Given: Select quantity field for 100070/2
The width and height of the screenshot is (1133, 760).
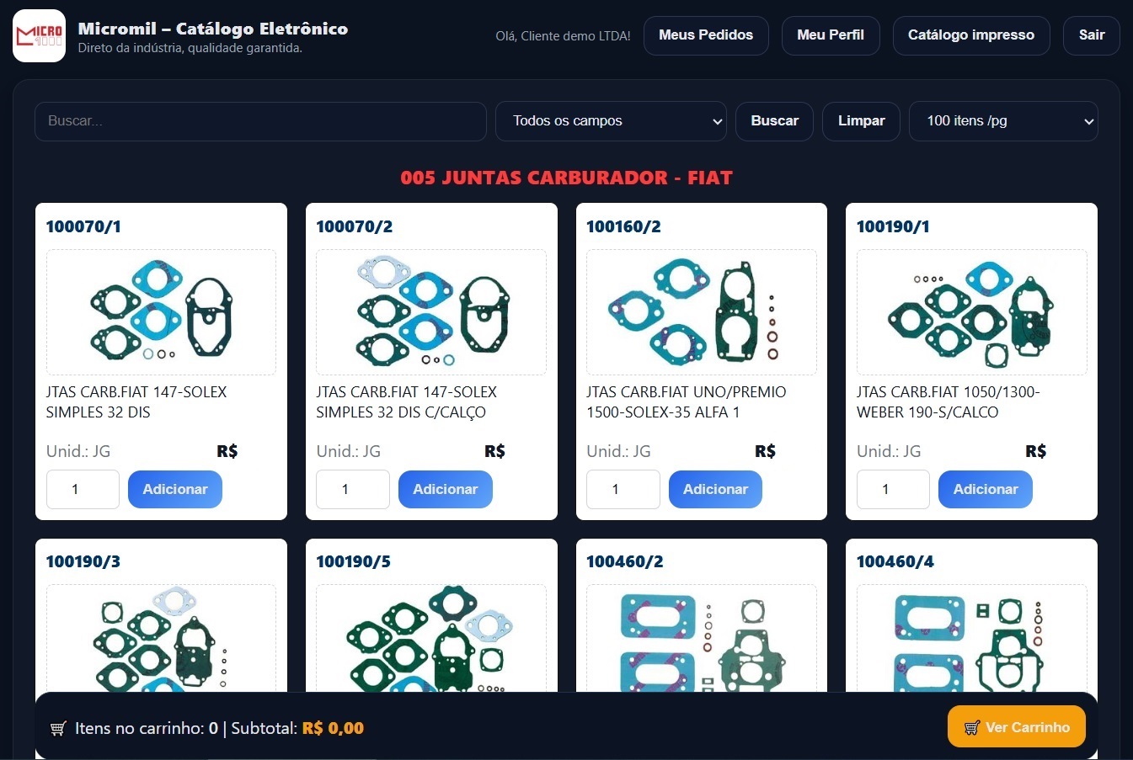Looking at the screenshot, I should (x=353, y=490).
